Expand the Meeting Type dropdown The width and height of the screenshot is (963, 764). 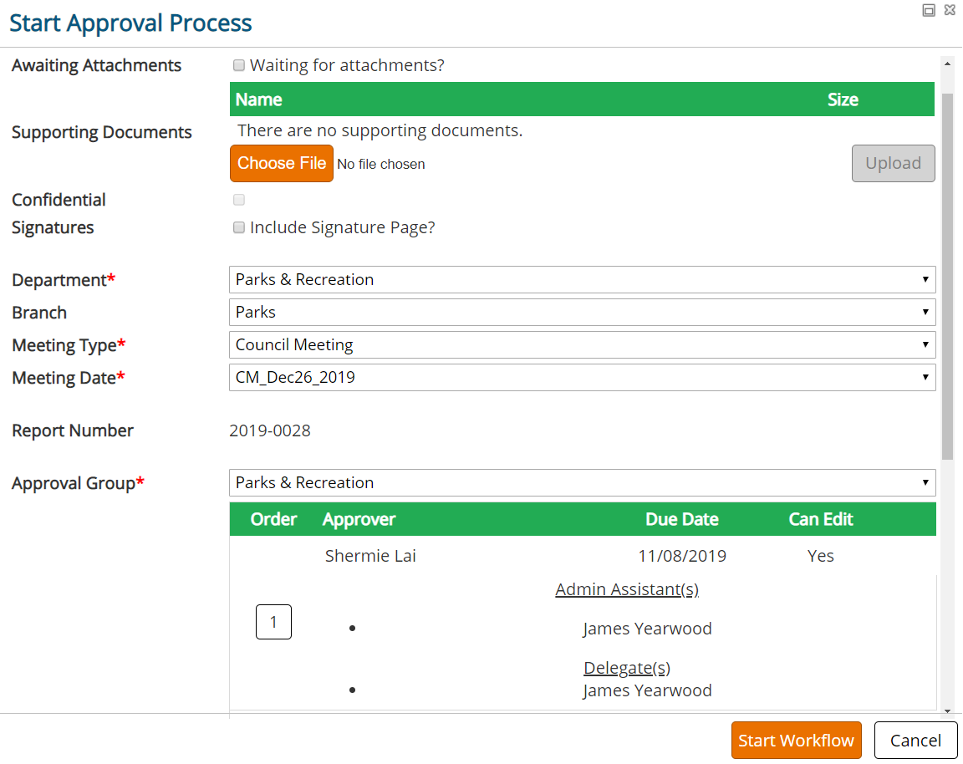coord(582,344)
